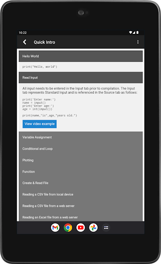Expand the Create & Read File section
Screen dimensions: 161x264
click(x=80, y=183)
